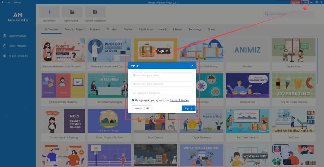Viewport: 324px width, 167px height.
Task: Click the Have Account? button
Action: 142,108
